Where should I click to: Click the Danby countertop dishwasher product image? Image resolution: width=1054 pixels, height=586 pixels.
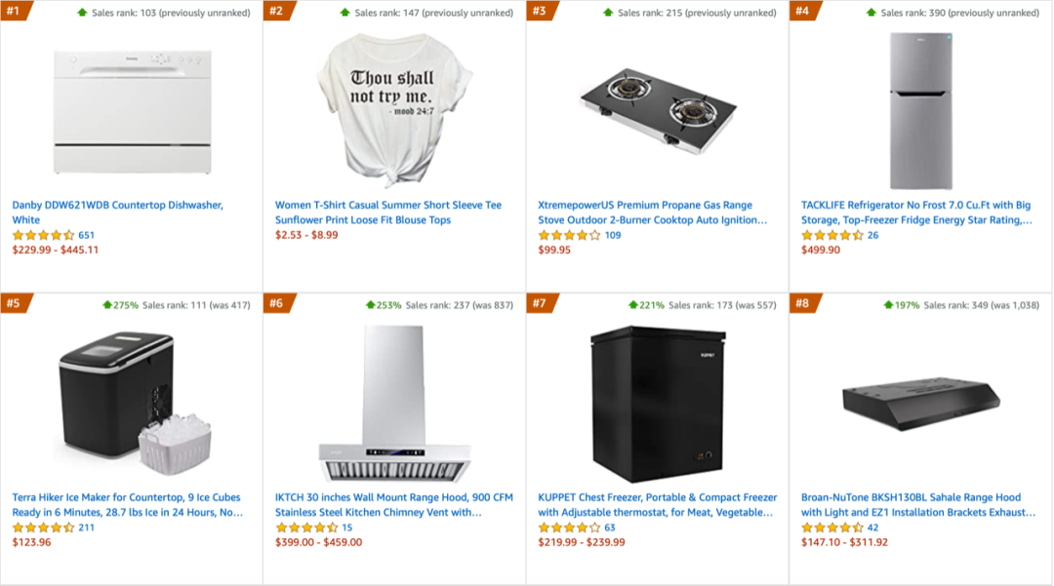pos(131,112)
